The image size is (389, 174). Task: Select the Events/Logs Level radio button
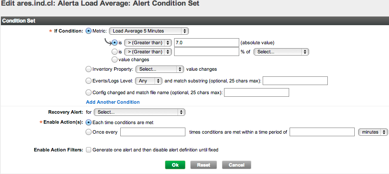tap(89, 81)
